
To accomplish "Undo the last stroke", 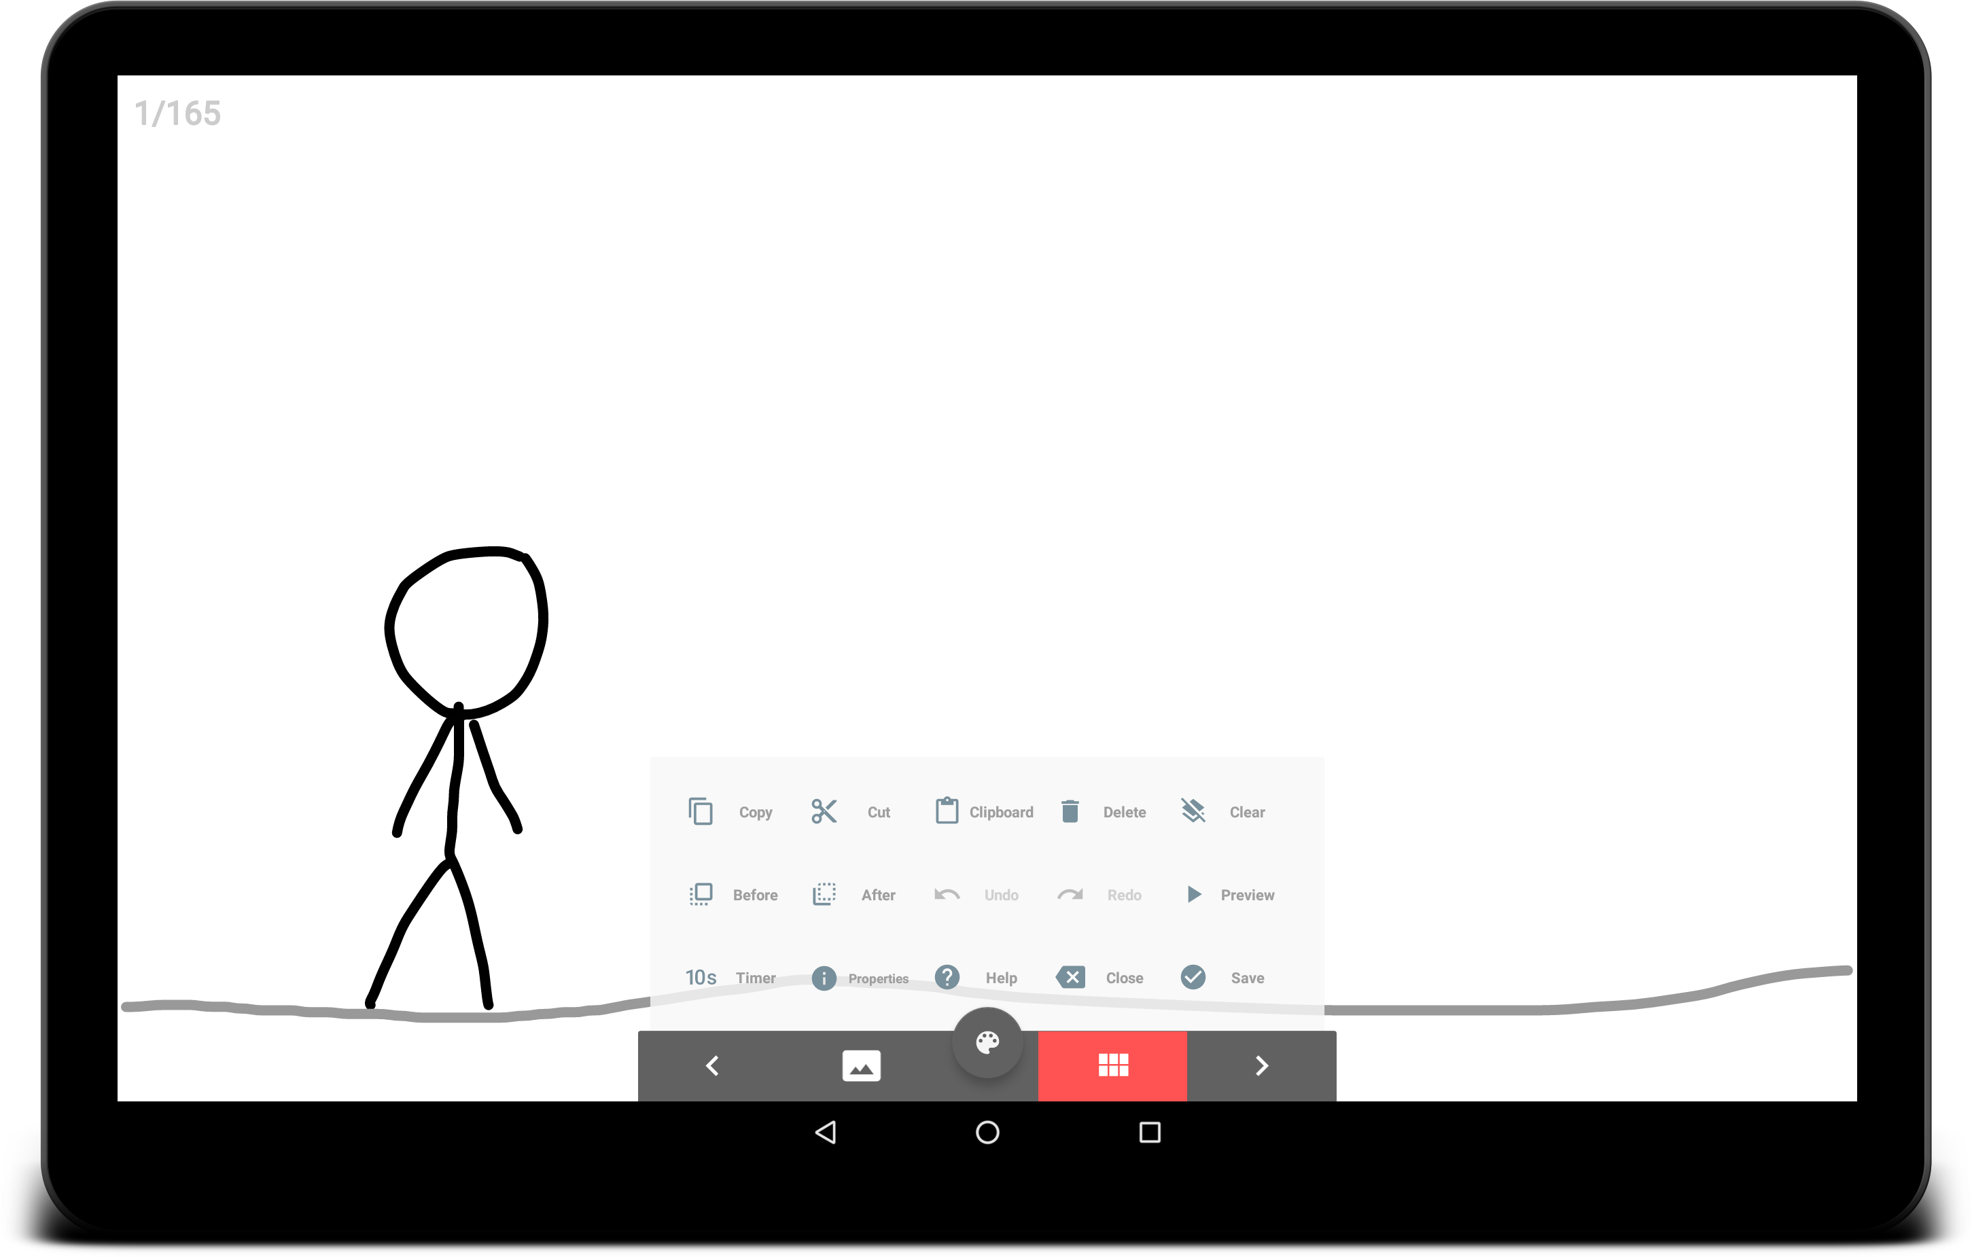I will point(947,894).
